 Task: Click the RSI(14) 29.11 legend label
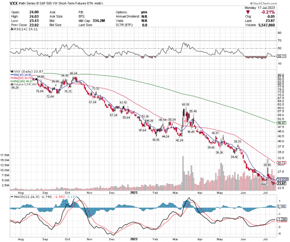click(x=26, y=29)
